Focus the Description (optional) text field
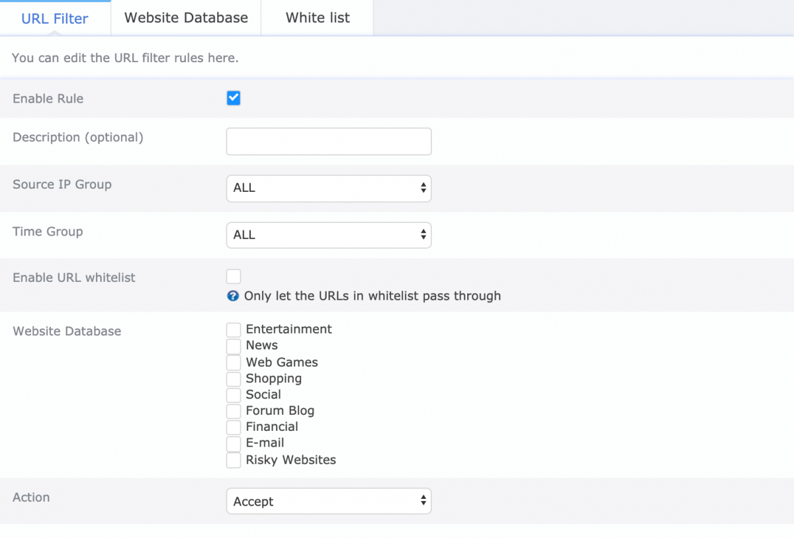 pyautogui.click(x=329, y=142)
